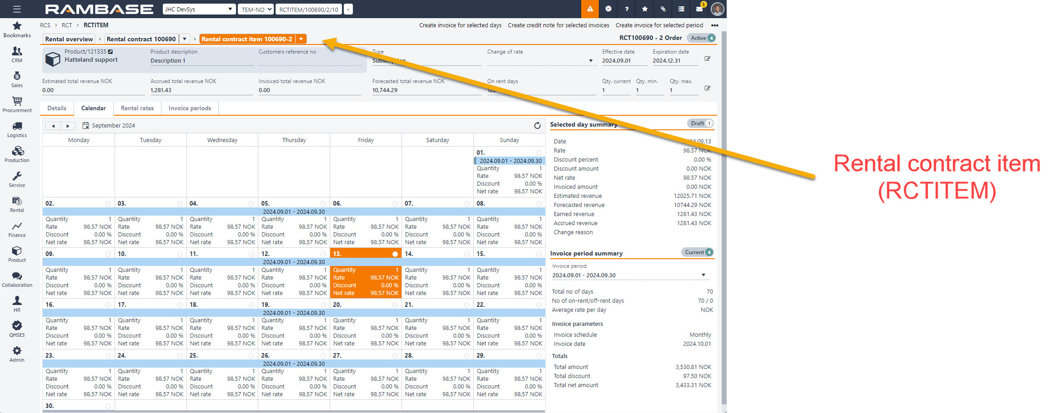
Task: Click the refresh calendar icon
Action: tap(537, 126)
